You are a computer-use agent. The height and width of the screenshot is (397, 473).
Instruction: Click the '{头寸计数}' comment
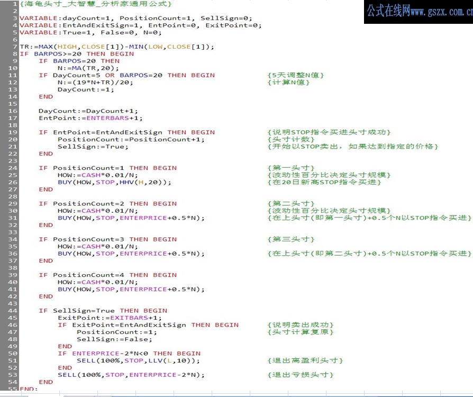pos(291,139)
